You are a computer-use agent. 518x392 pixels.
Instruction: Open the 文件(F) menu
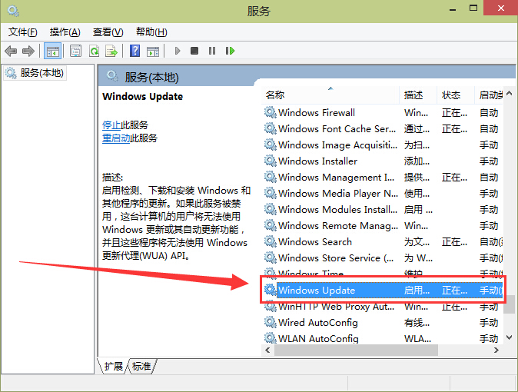pyautogui.click(x=22, y=32)
